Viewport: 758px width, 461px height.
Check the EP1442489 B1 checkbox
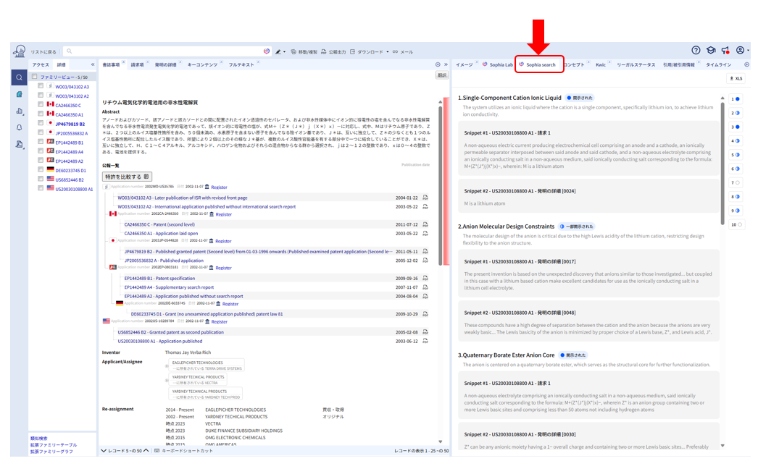41,142
